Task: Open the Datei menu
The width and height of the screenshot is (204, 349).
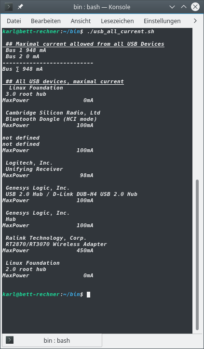Action: (14, 21)
